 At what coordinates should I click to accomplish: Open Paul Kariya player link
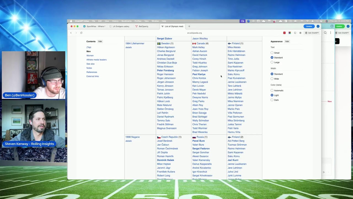tap(199, 74)
